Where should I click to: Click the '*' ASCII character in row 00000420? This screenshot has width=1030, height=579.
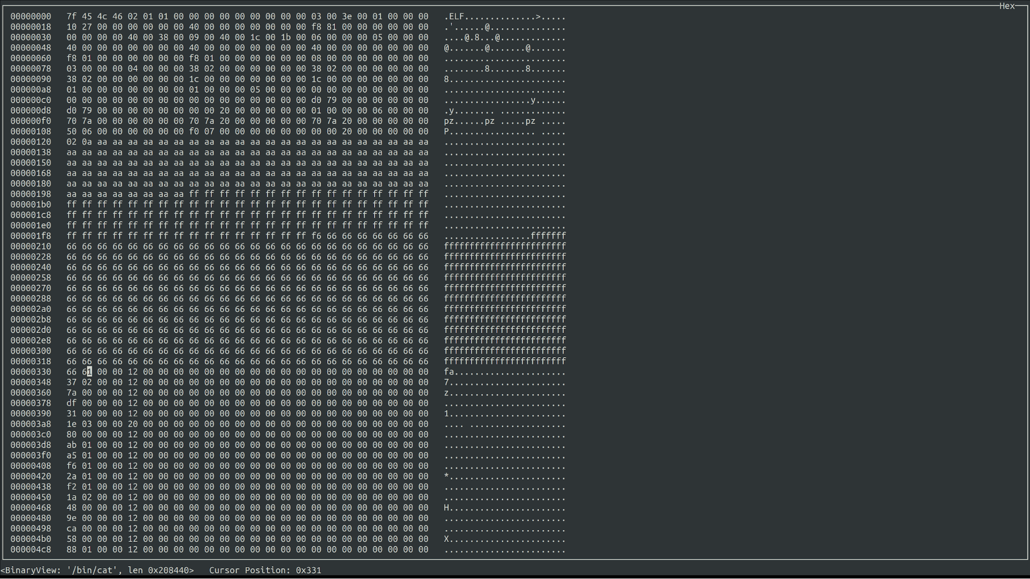pos(447,476)
